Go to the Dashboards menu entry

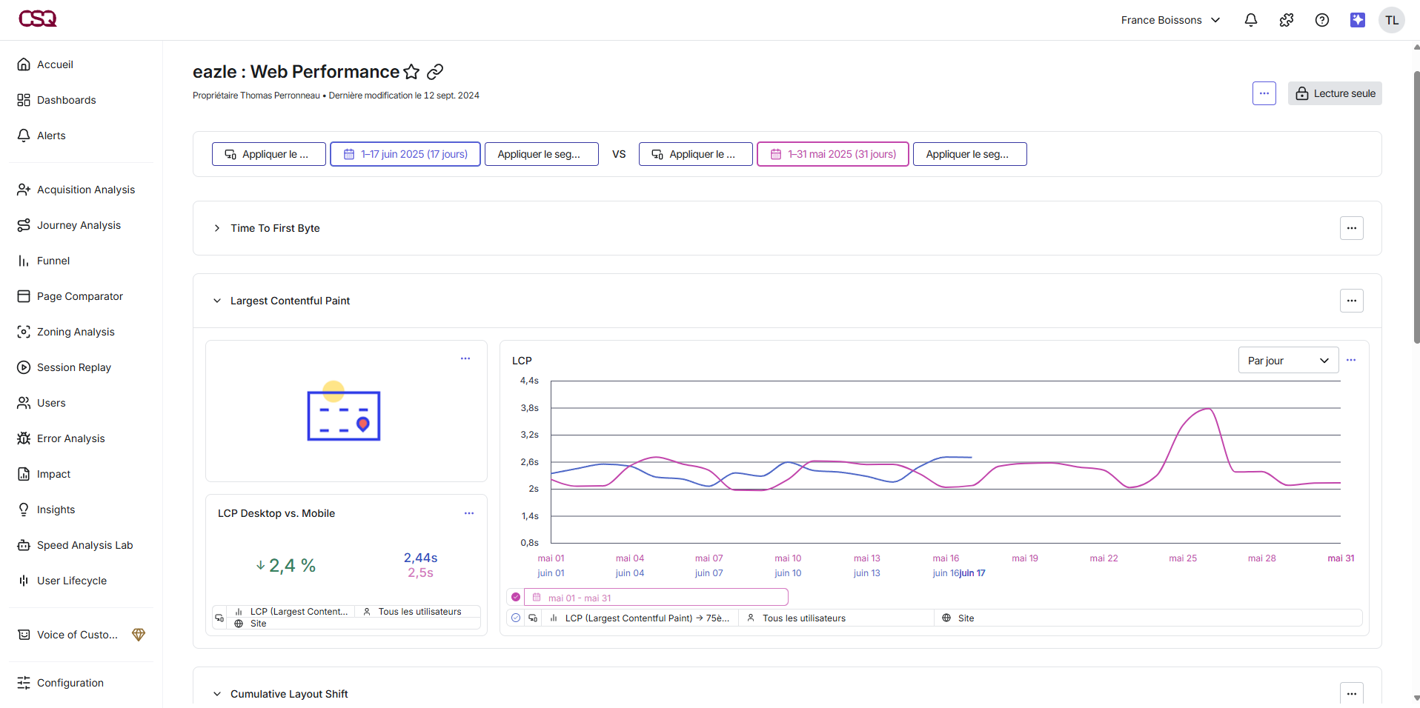click(66, 100)
